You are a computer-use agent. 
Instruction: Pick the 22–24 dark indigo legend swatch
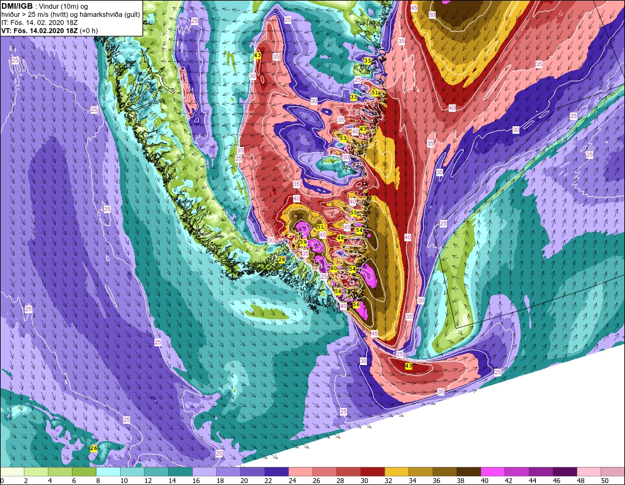277,472
